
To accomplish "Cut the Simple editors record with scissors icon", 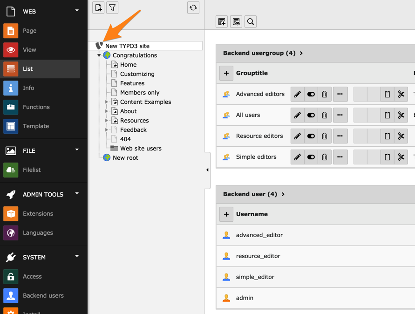I will [401, 157].
